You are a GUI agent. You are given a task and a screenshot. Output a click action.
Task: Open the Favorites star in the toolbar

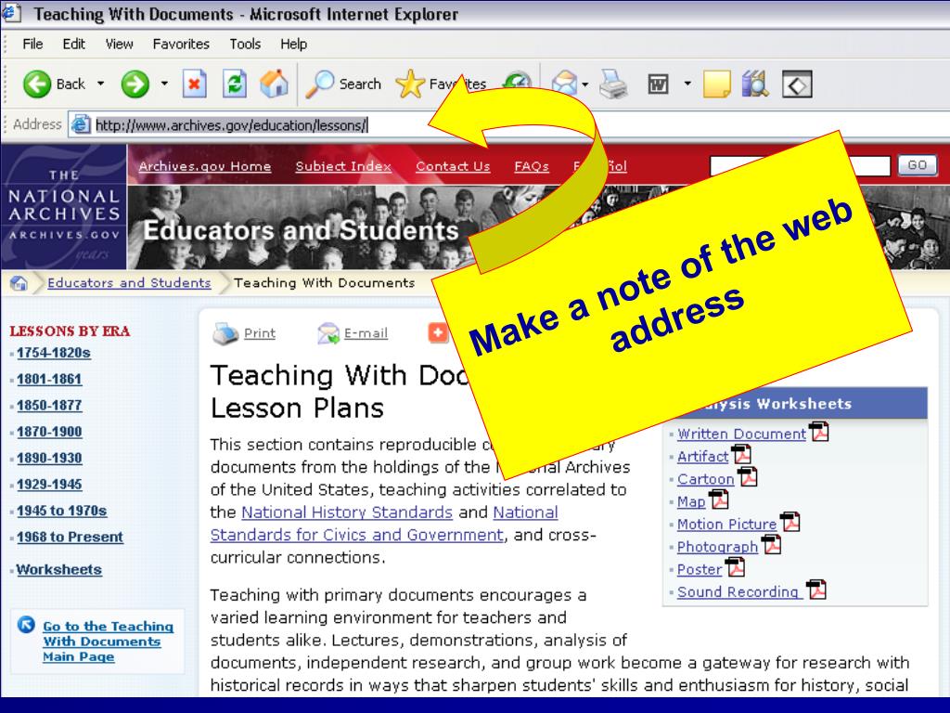410,84
